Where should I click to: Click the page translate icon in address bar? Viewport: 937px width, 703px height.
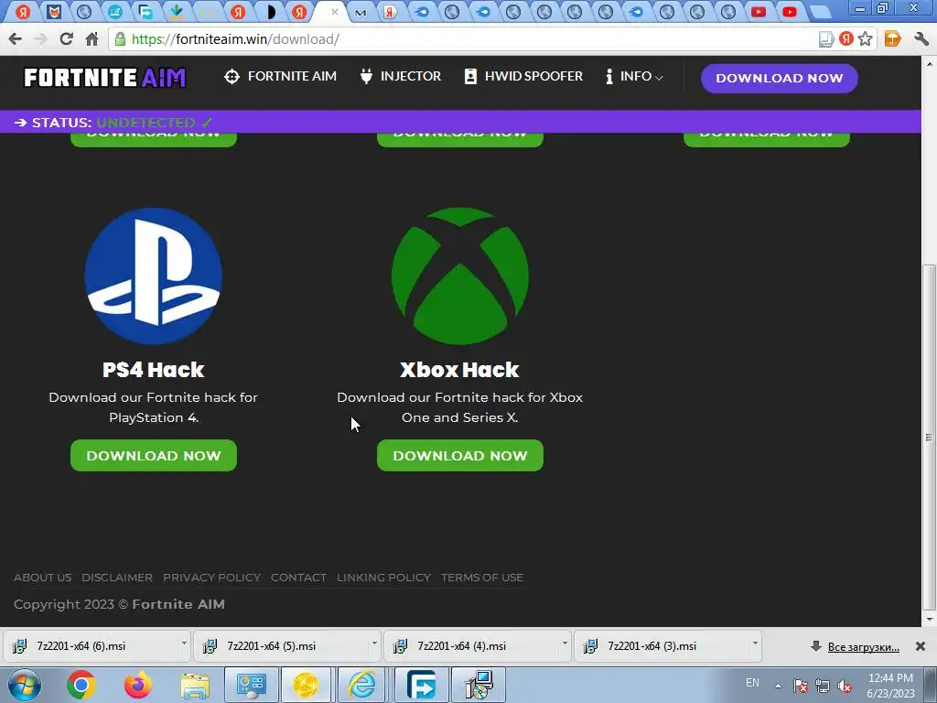826,40
